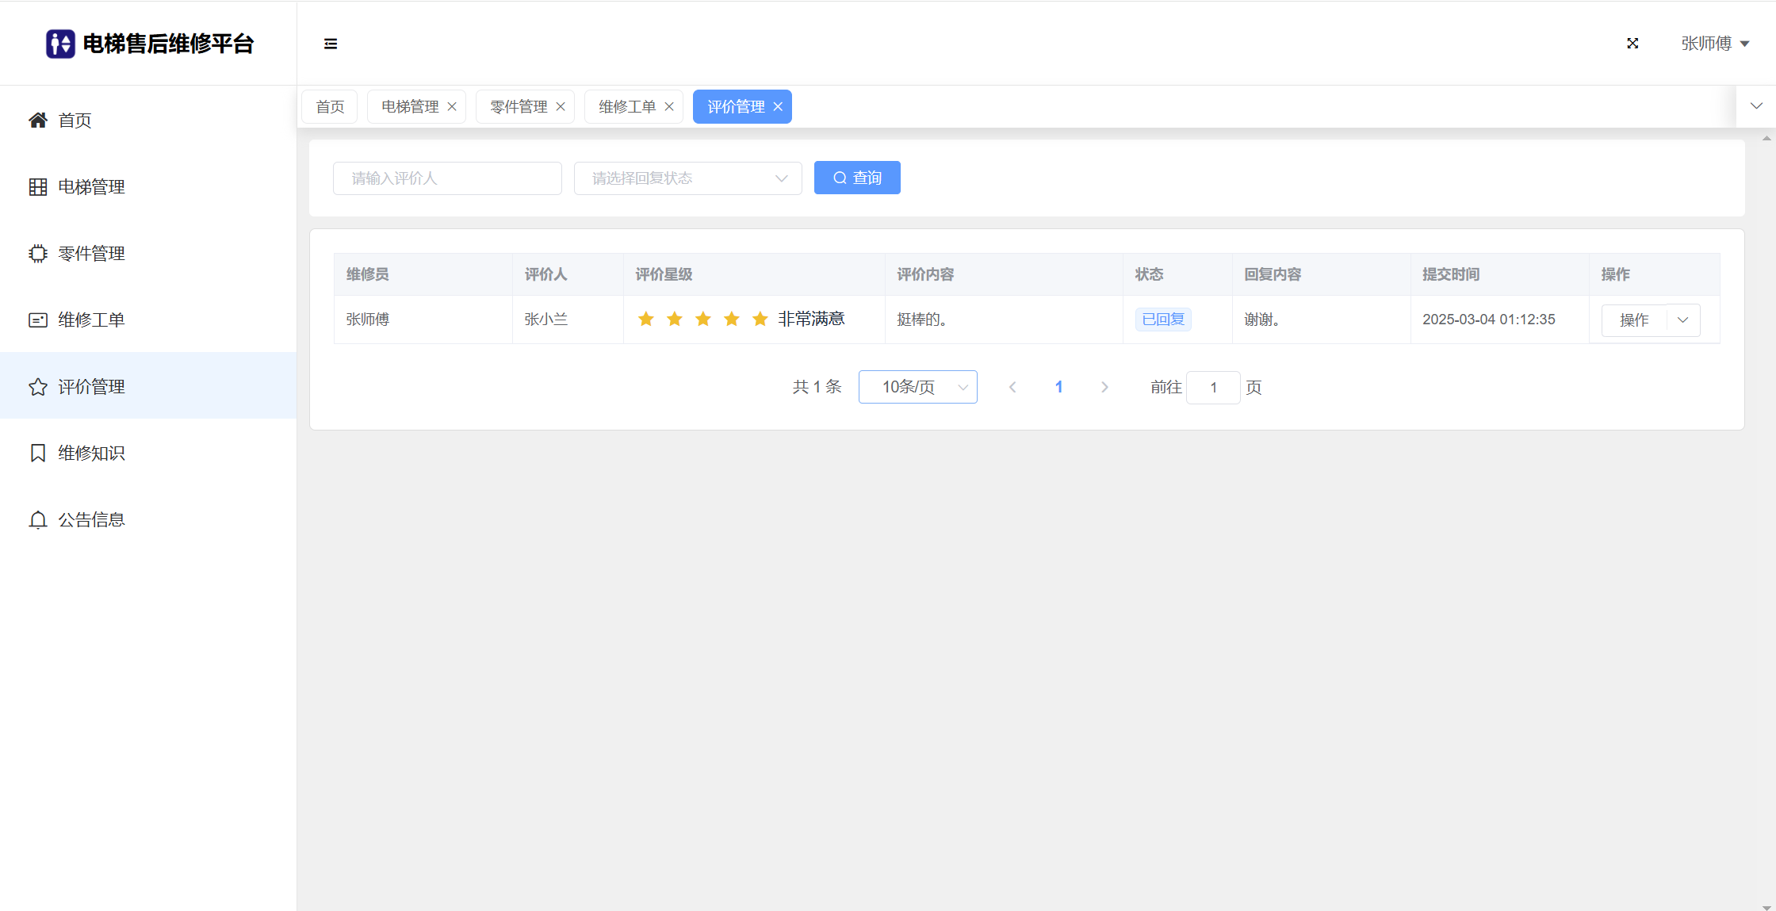The width and height of the screenshot is (1776, 911).
Task: Close the 评价管理 tab
Action: click(778, 107)
